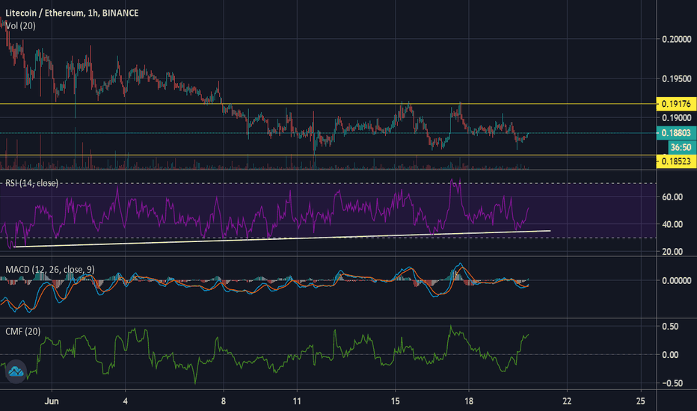Select the lower yellow horizontal support line
697x411 pixels.
pyautogui.click(x=328, y=155)
